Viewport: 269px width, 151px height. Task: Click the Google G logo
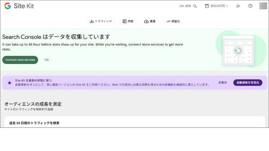7,6
